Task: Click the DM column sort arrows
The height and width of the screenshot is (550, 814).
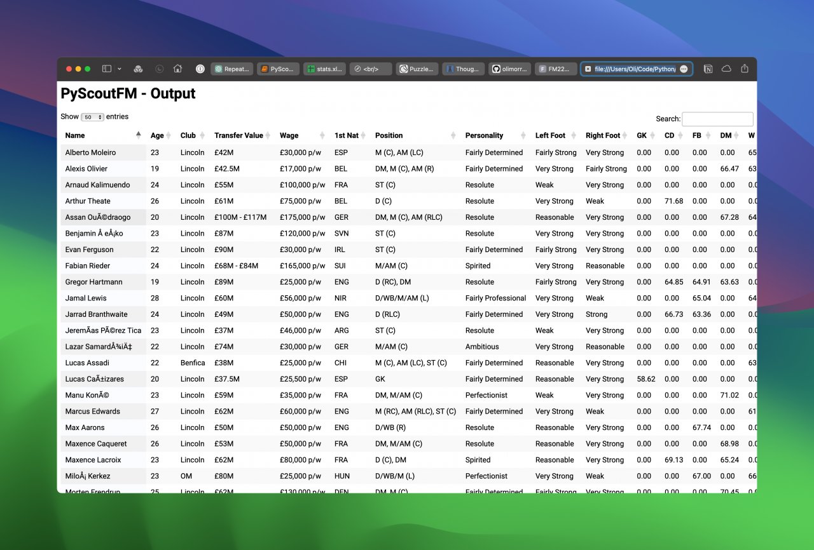Action: point(738,135)
